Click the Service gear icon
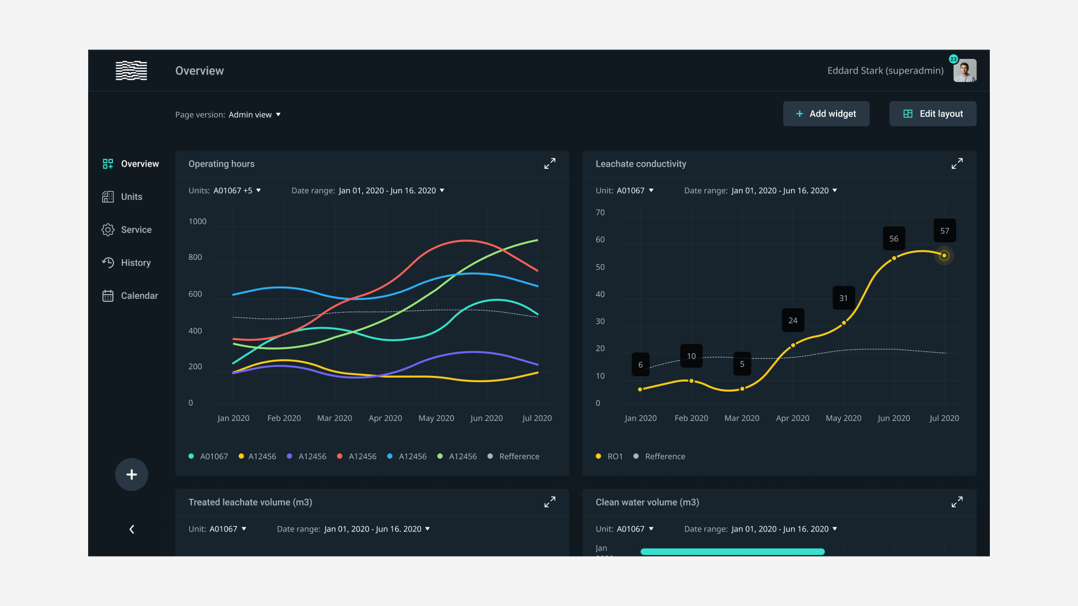 point(108,229)
